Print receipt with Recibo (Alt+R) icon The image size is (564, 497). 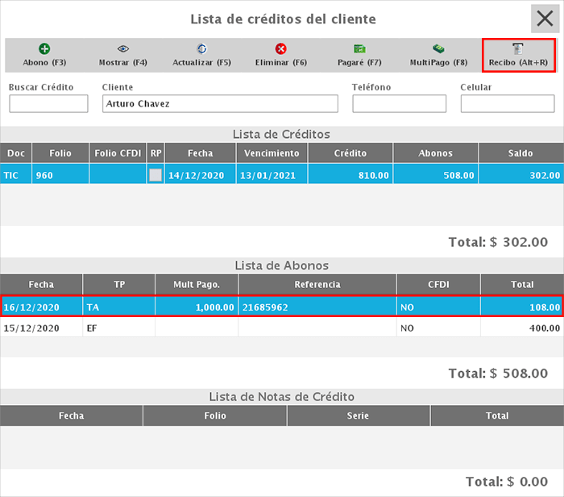click(x=518, y=50)
